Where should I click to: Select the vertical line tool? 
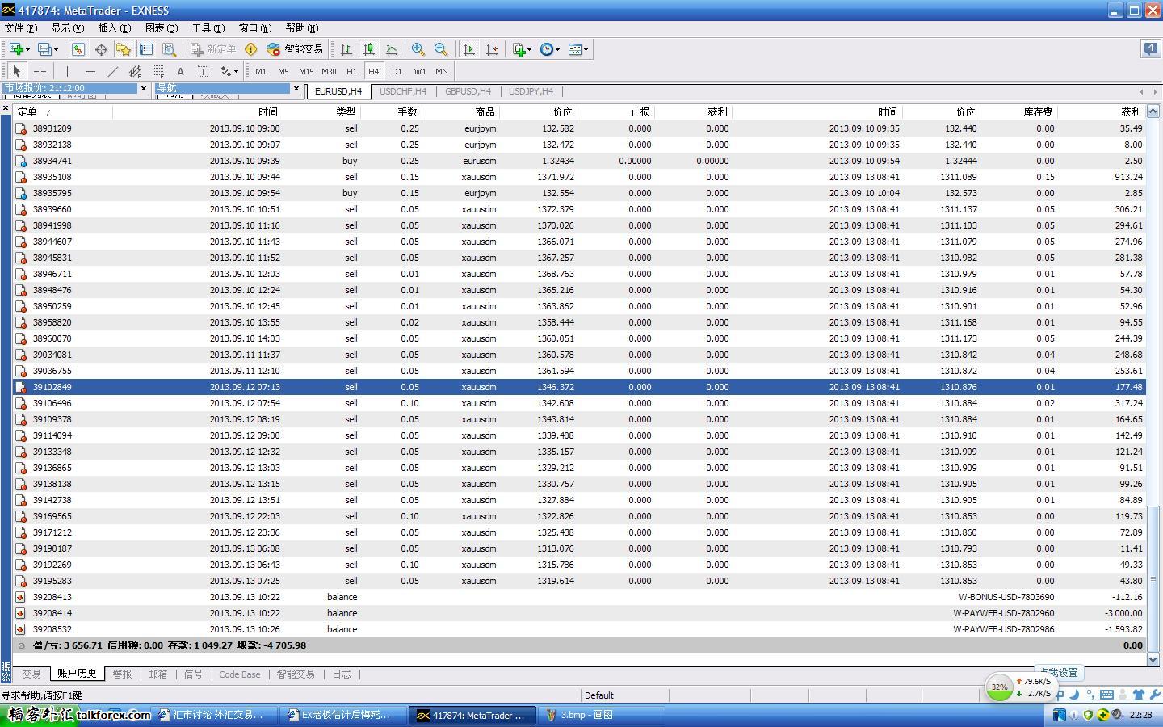67,71
